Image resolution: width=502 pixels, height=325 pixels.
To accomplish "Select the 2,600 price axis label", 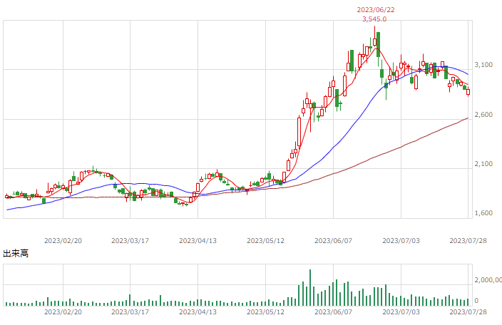I will coord(483,115).
